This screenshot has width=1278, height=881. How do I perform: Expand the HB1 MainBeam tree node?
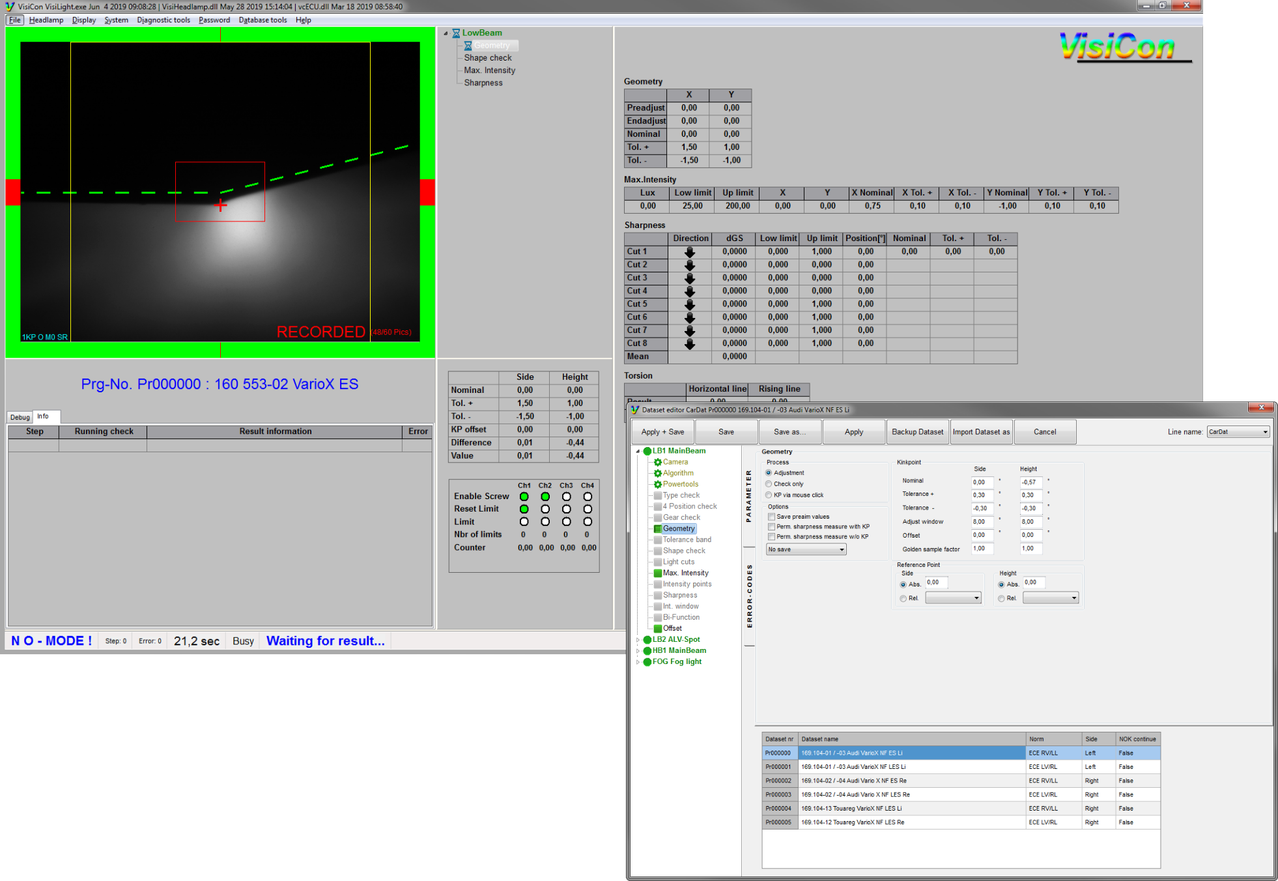[x=638, y=651]
